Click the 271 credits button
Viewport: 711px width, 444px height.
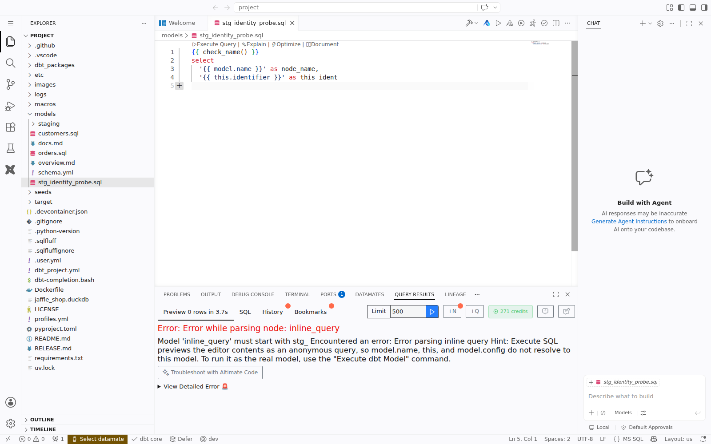click(511, 312)
